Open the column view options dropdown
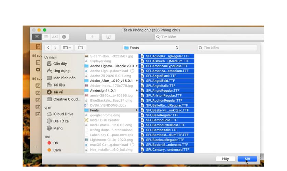 (x=67, y=48)
